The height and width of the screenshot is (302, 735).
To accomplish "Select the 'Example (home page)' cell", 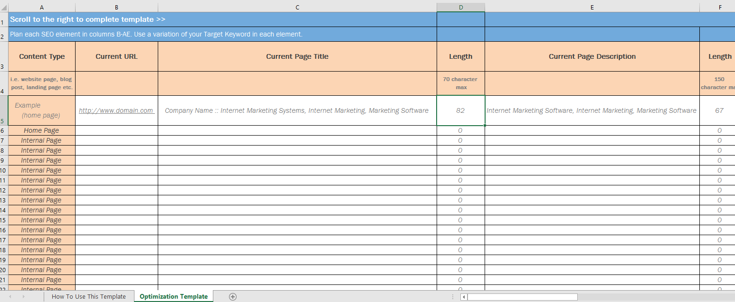I will pyautogui.click(x=42, y=110).
